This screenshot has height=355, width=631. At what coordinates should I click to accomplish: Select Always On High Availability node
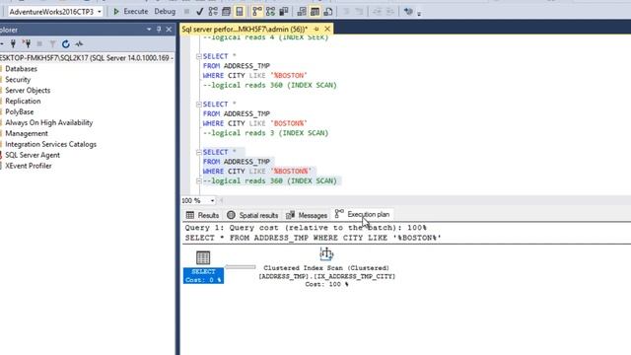pyautogui.click(x=48, y=122)
